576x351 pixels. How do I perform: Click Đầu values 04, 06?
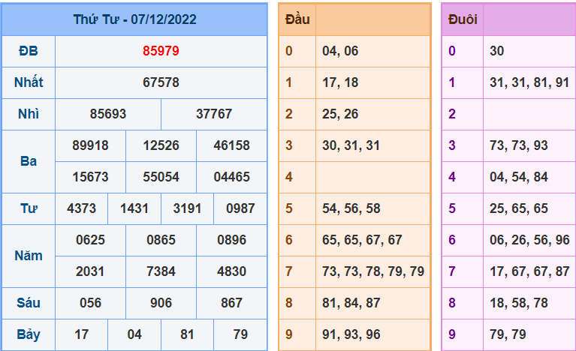340,51
